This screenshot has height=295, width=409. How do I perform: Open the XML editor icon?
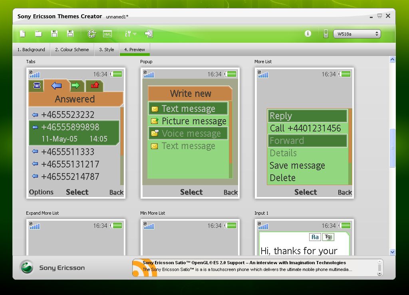[x=107, y=34]
